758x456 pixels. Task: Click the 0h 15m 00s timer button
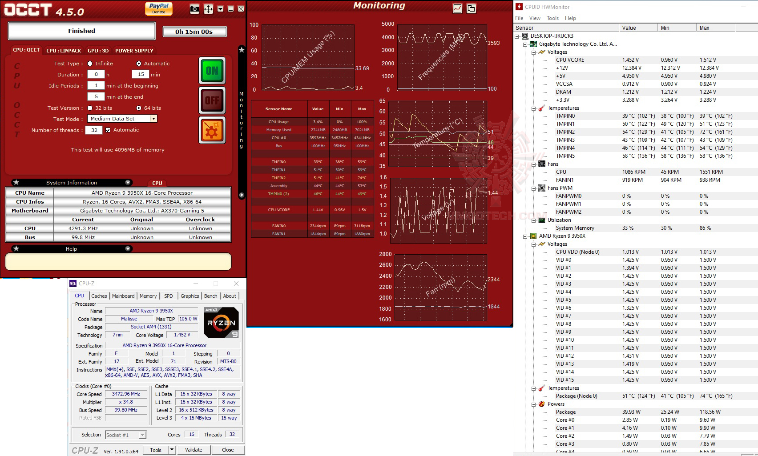(x=194, y=32)
